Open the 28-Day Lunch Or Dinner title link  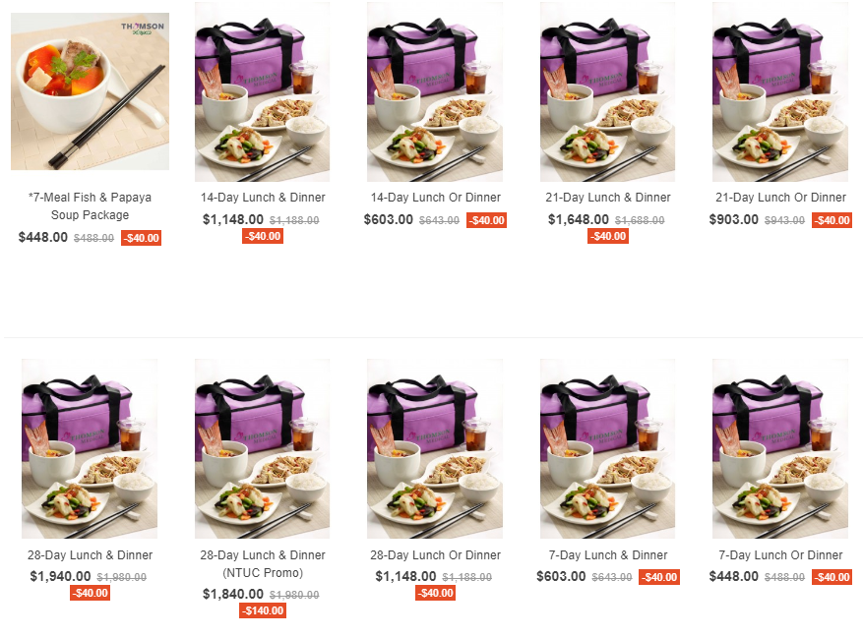(435, 555)
